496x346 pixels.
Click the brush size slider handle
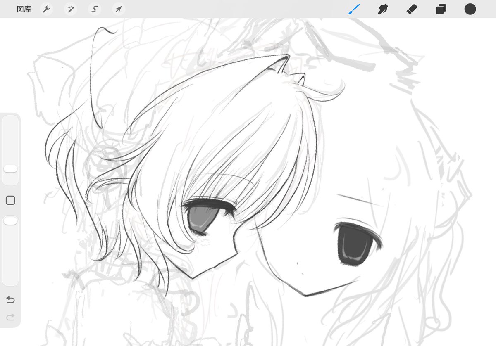coord(10,168)
